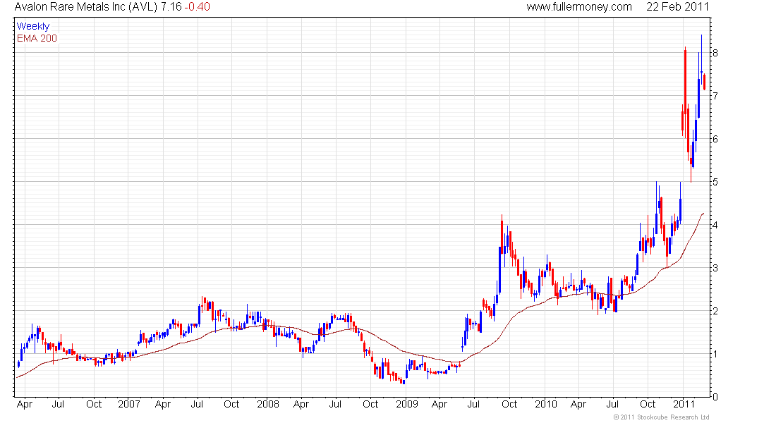Click the price axis value "8"
Screen dimensions: 776x423
pyautogui.click(x=715, y=53)
